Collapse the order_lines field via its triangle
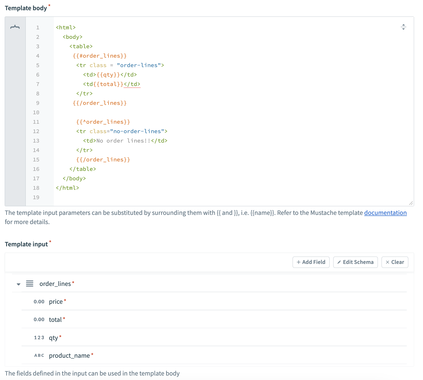Image resolution: width=423 pixels, height=380 pixels. 18,284
